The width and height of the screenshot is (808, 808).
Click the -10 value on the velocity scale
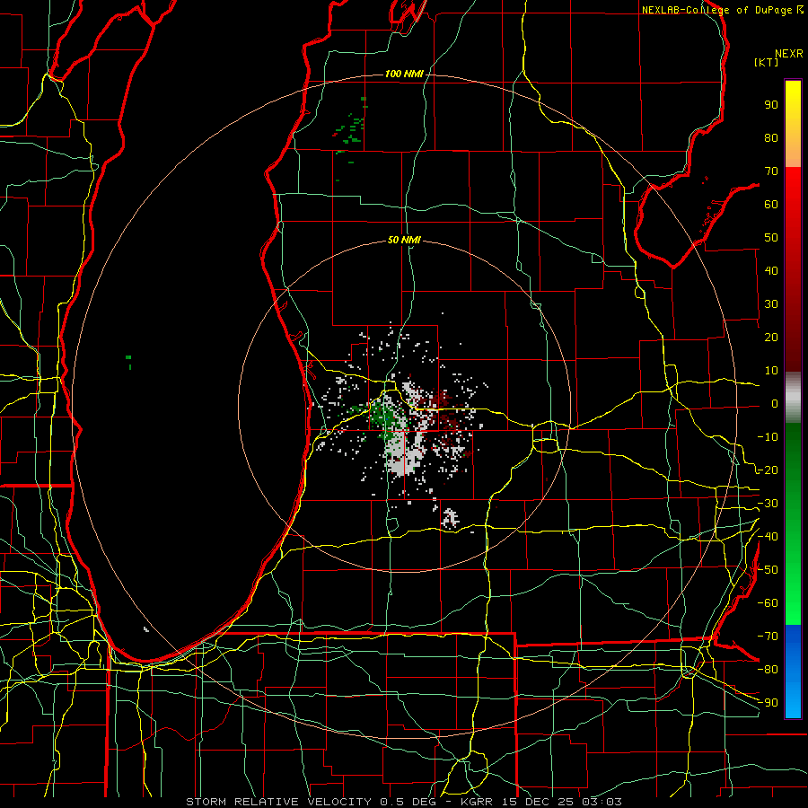(768, 437)
